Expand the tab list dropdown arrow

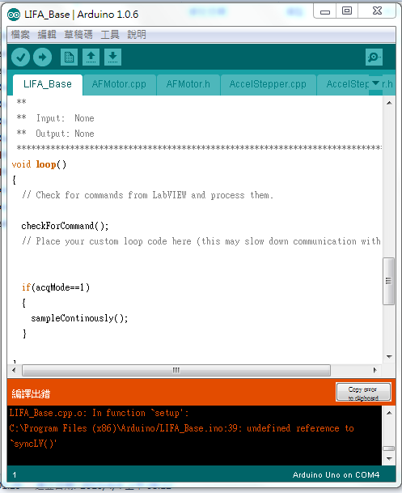(x=375, y=83)
